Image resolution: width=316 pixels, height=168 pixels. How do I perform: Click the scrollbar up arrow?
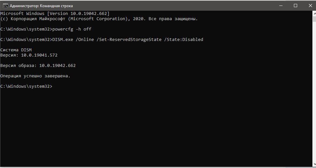pos(314,14)
